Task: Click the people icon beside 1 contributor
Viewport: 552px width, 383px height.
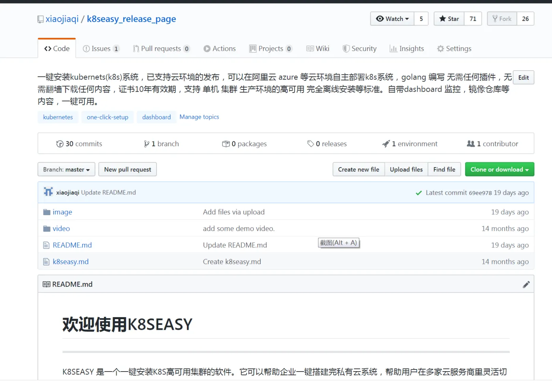Action: point(471,144)
